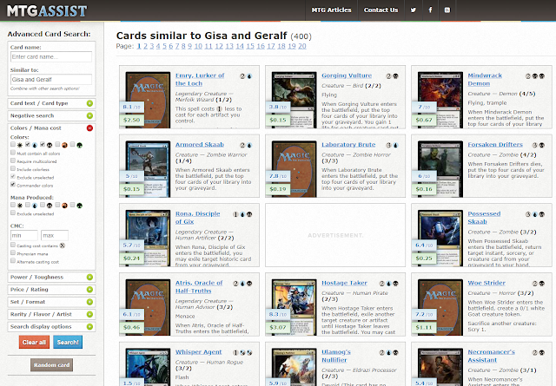Click the CMC max input field
Viewport: 556px width, 386px height.
click(x=55, y=235)
